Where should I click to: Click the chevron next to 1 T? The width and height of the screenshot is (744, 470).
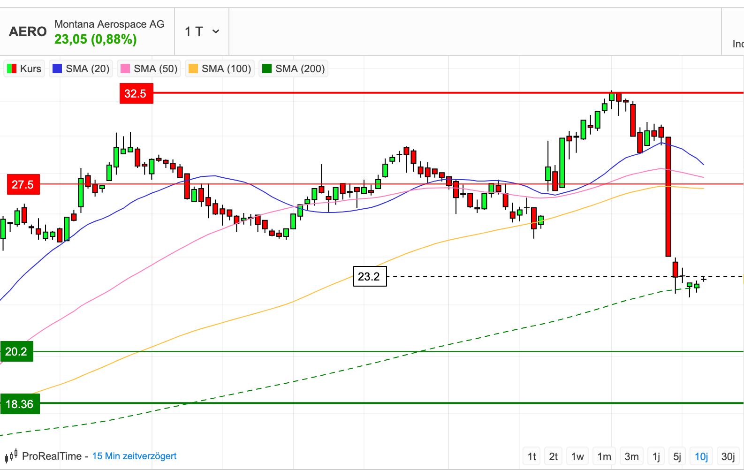[x=216, y=31]
